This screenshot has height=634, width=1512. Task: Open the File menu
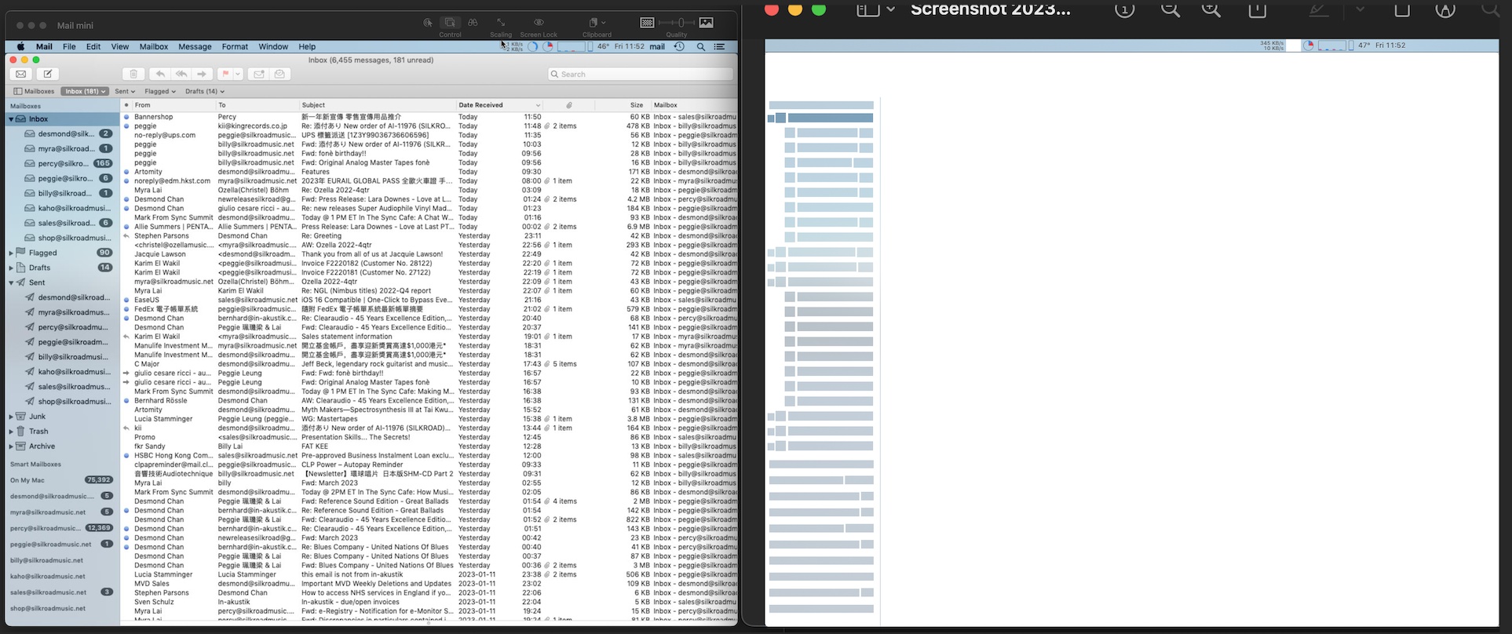(69, 46)
